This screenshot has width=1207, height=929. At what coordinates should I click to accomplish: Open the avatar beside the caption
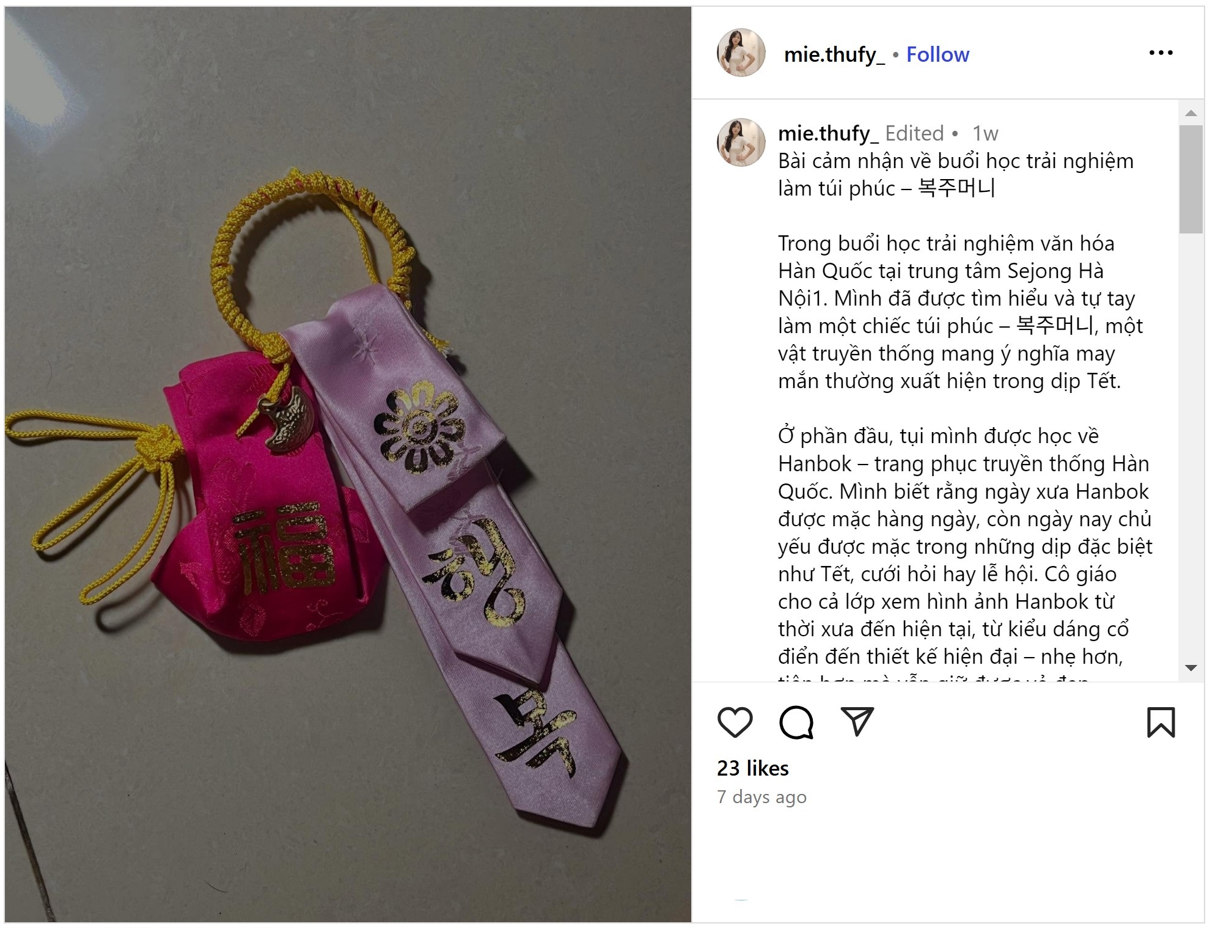point(740,142)
